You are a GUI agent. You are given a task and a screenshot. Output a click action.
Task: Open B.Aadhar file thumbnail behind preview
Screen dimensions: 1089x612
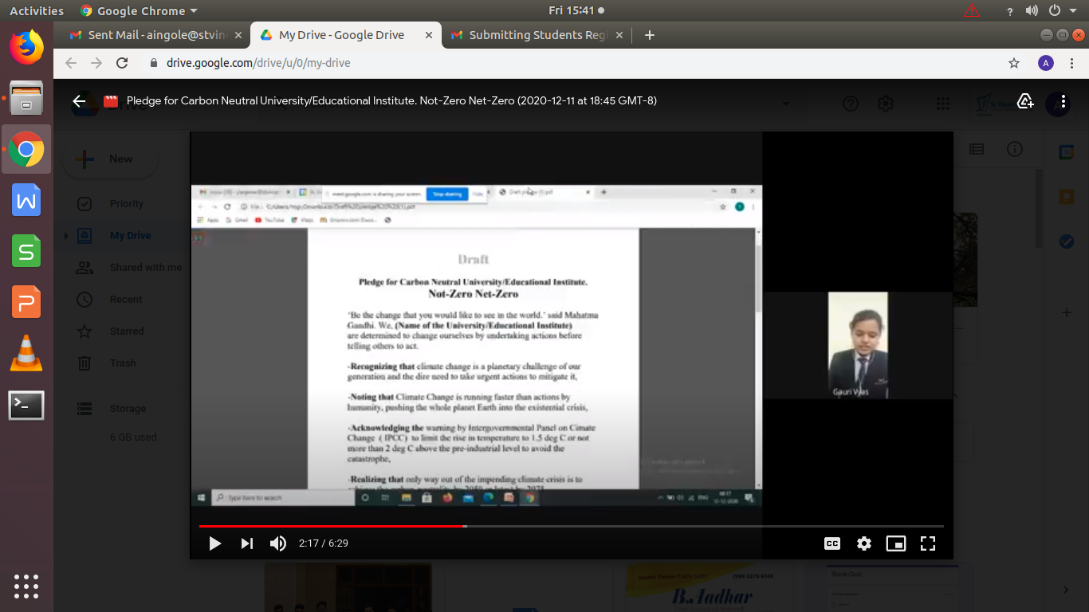coord(710,587)
